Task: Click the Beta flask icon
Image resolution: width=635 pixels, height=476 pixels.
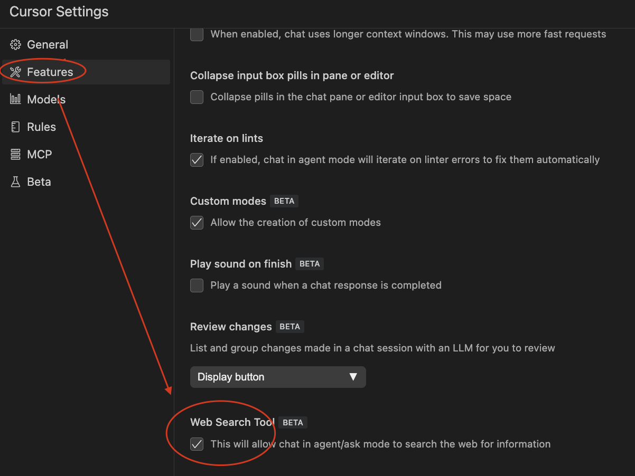Action: (x=16, y=182)
